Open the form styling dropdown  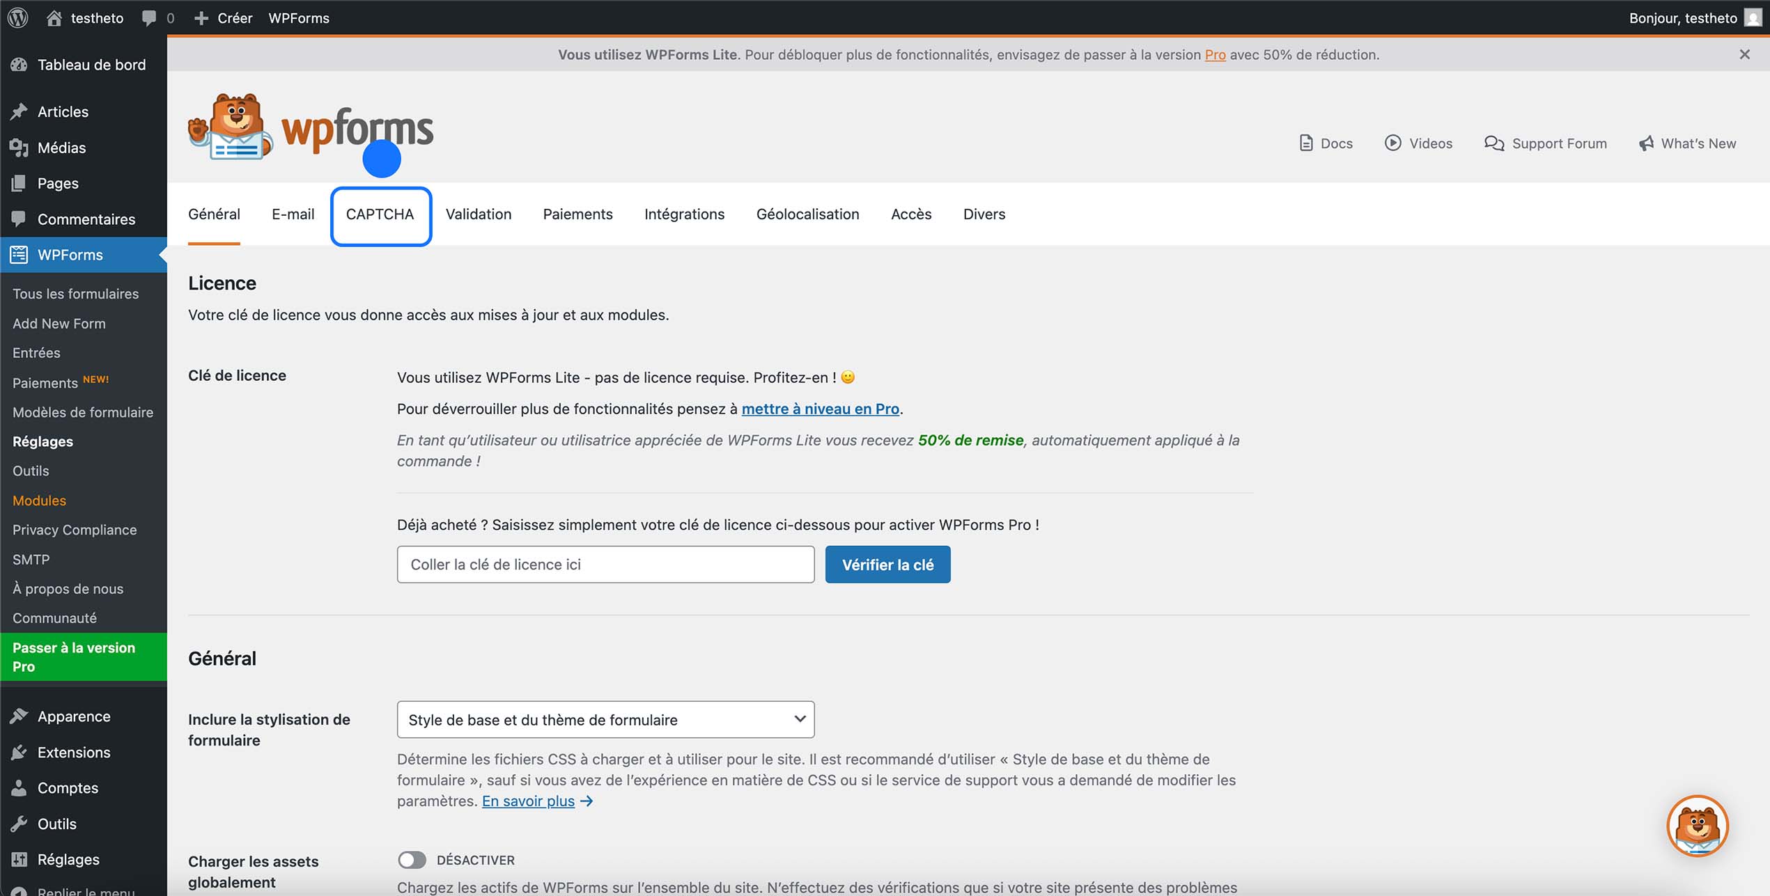tap(605, 719)
